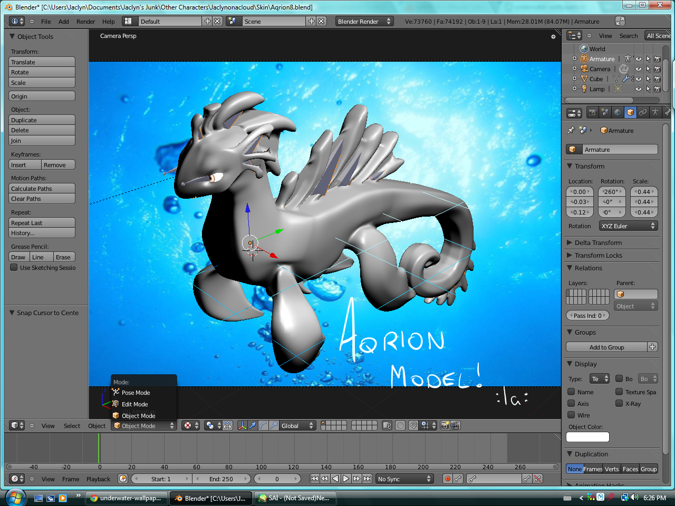Click the Calculate Paths button
This screenshot has width=675, height=506.
click(42, 188)
